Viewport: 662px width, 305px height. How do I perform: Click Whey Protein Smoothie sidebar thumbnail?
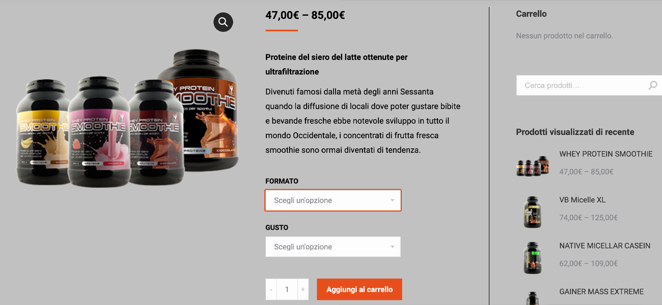click(x=533, y=166)
